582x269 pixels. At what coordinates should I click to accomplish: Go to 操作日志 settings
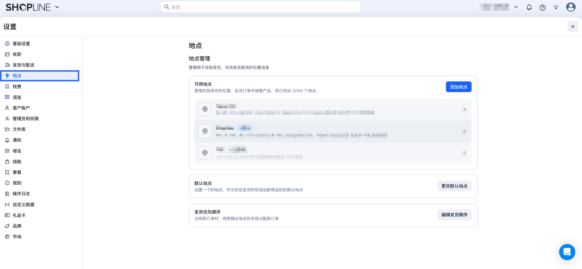[40, 194]
